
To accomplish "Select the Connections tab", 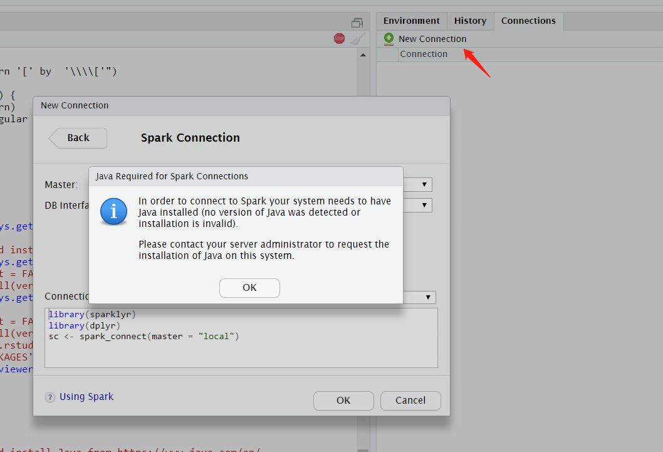I will click(528, 21).
